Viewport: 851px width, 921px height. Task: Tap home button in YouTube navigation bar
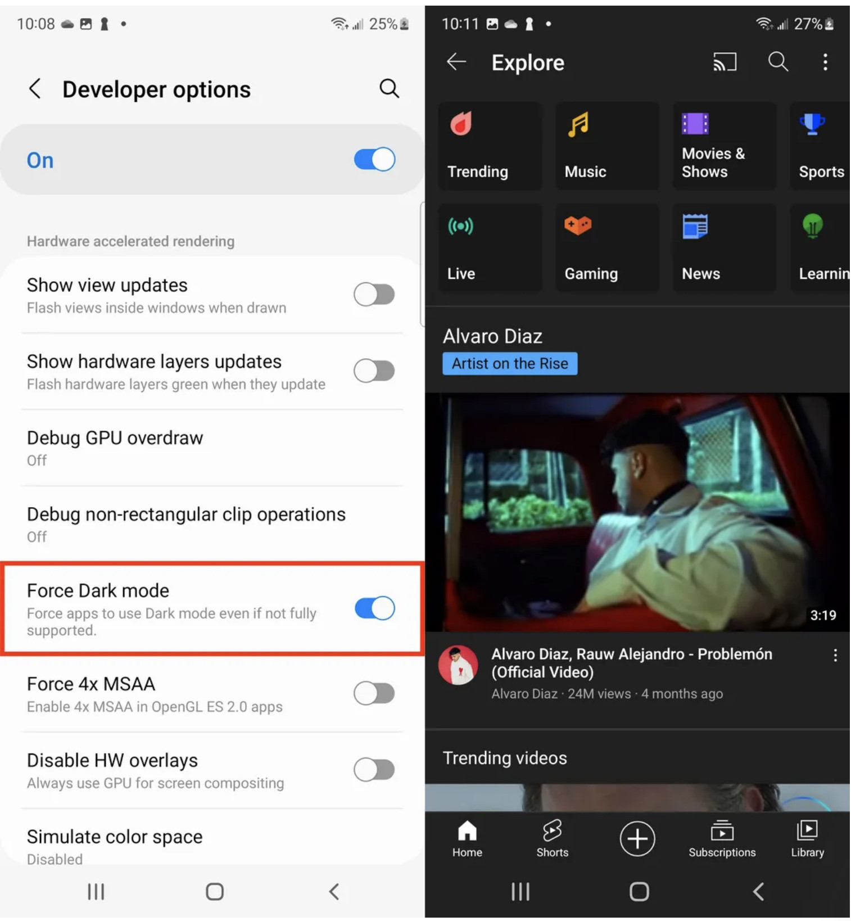coord(639,892)
